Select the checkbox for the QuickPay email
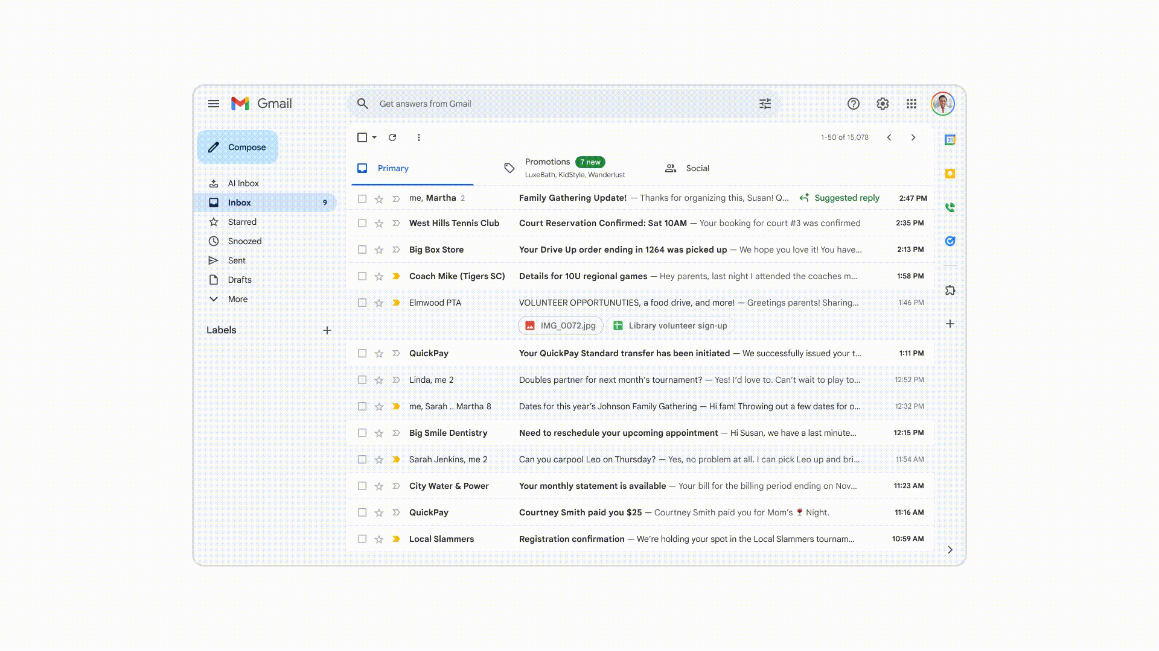The height and width of the screenshot is (651, 1159). [x=362, y=353]
